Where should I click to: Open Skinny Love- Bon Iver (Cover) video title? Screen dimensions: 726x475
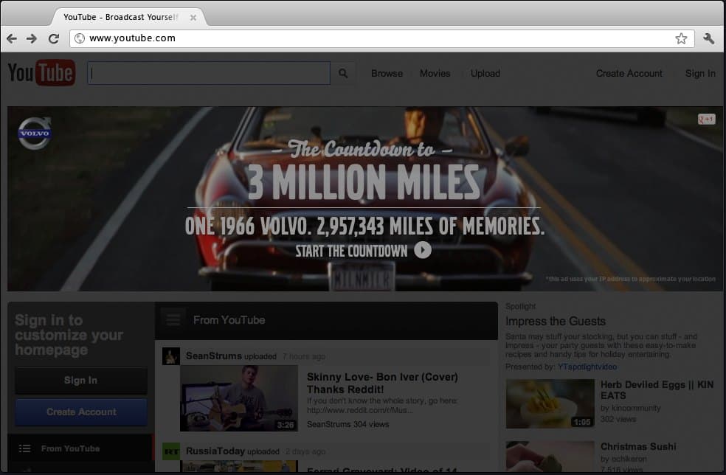pos(382,383)
